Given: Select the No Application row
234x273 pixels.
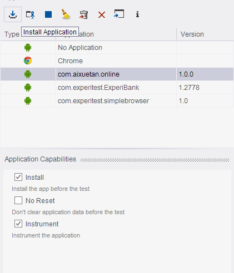Looking at the screenshot, I should [117, 48].
